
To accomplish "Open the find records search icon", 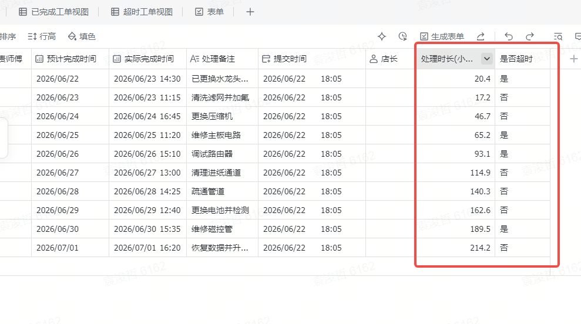I will [558, 36].
